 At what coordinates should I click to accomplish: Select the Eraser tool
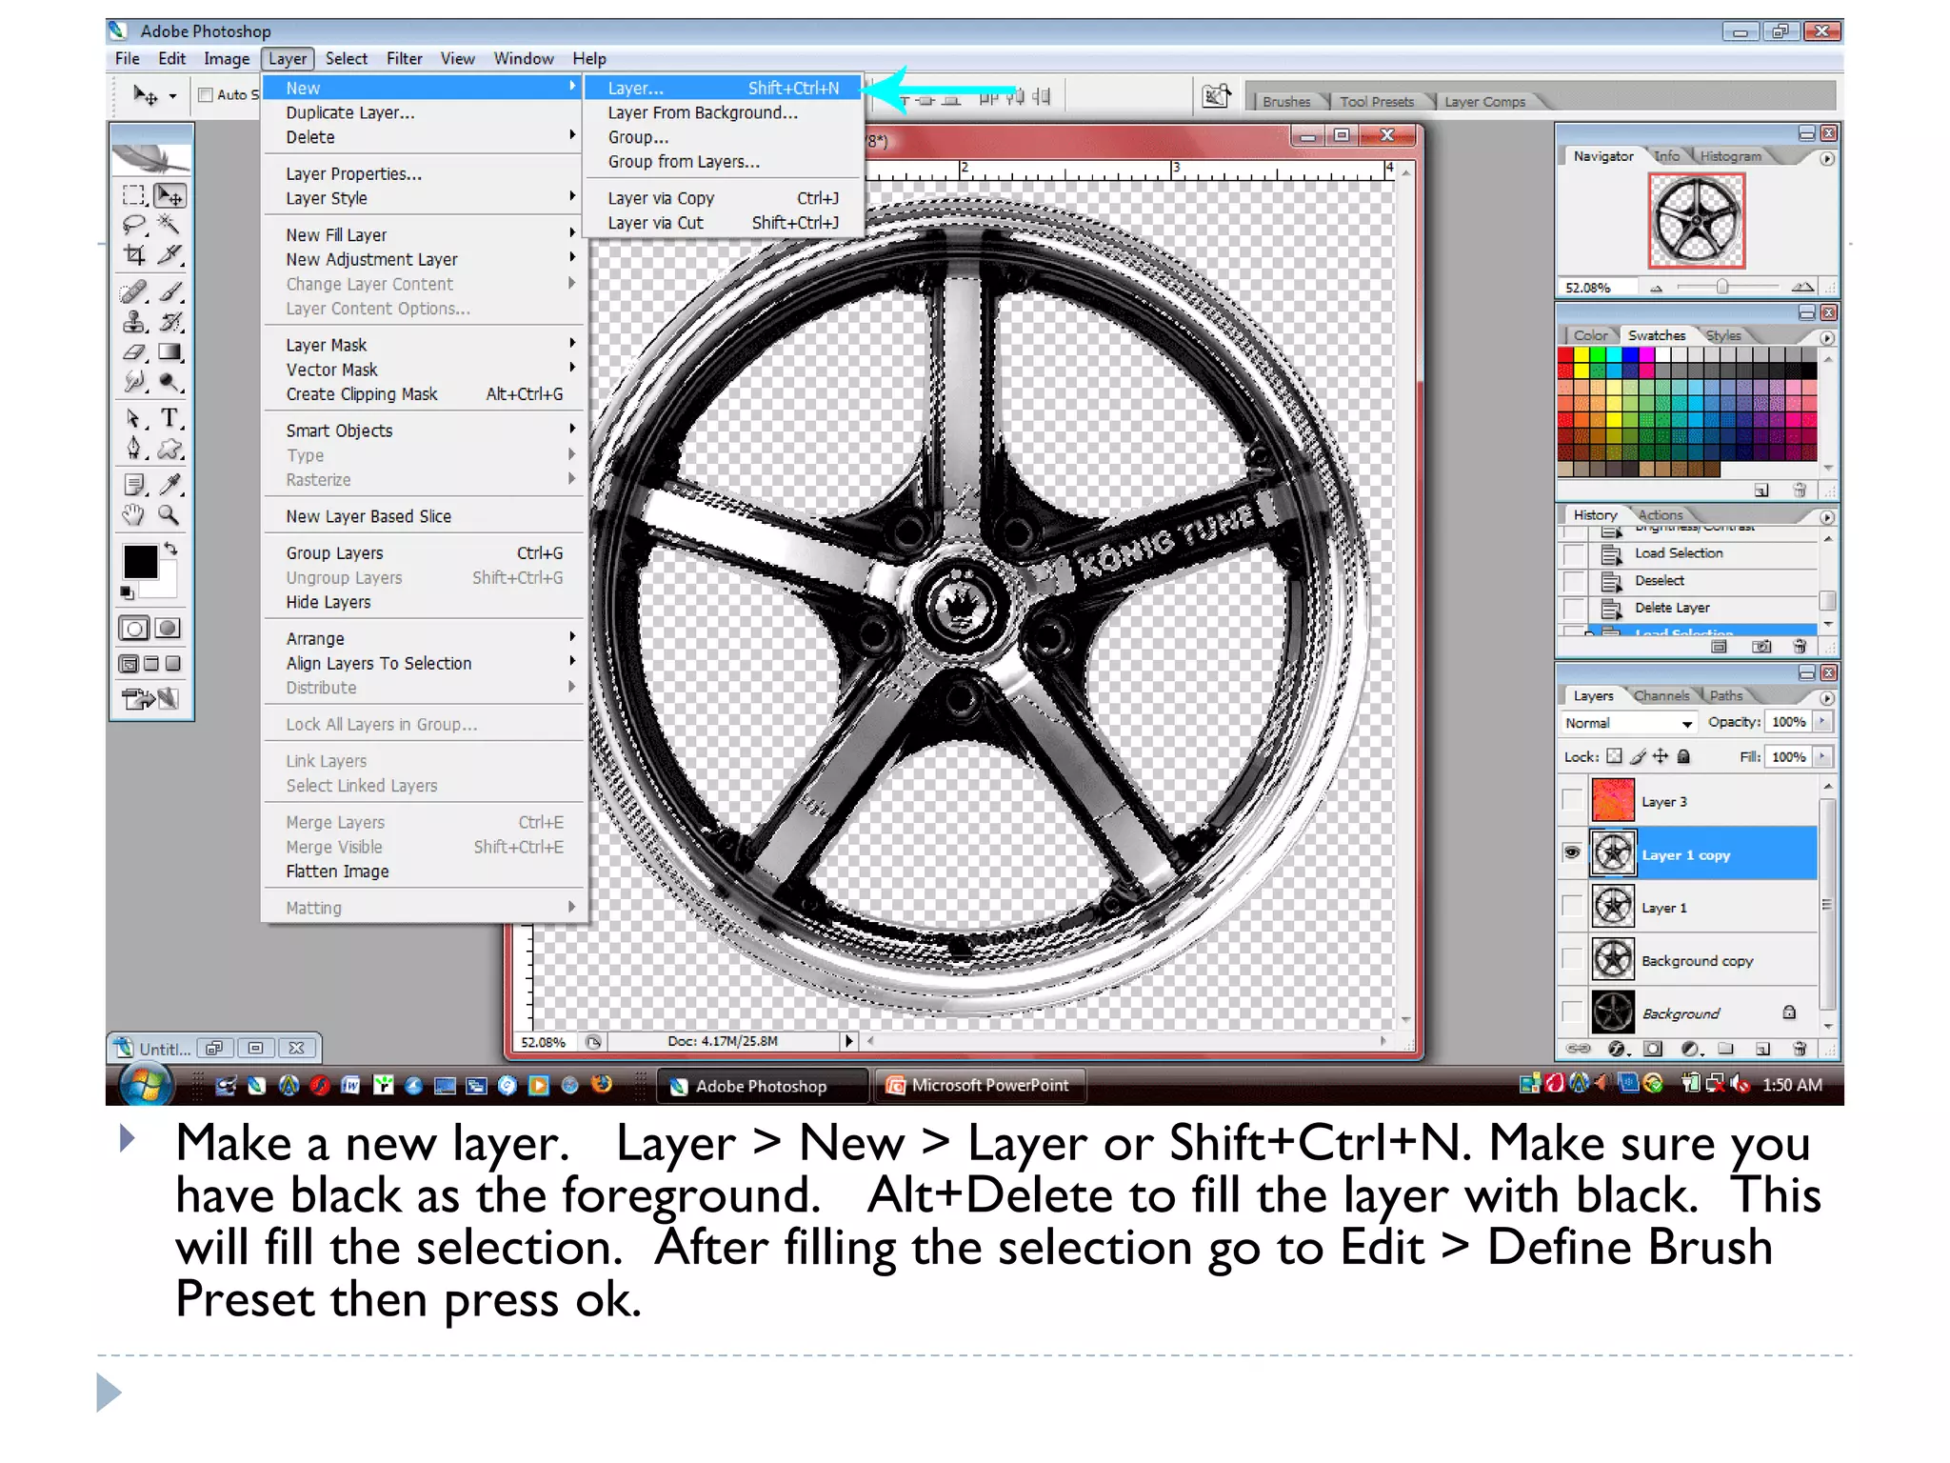point(134,351)
